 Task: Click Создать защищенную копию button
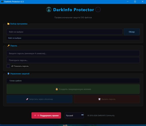(x=73, y=89)
